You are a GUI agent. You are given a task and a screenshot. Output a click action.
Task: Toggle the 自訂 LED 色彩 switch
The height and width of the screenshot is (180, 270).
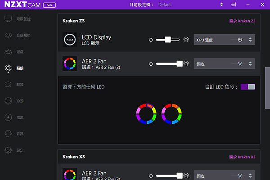pyautogui.click(x=248, y=87)
